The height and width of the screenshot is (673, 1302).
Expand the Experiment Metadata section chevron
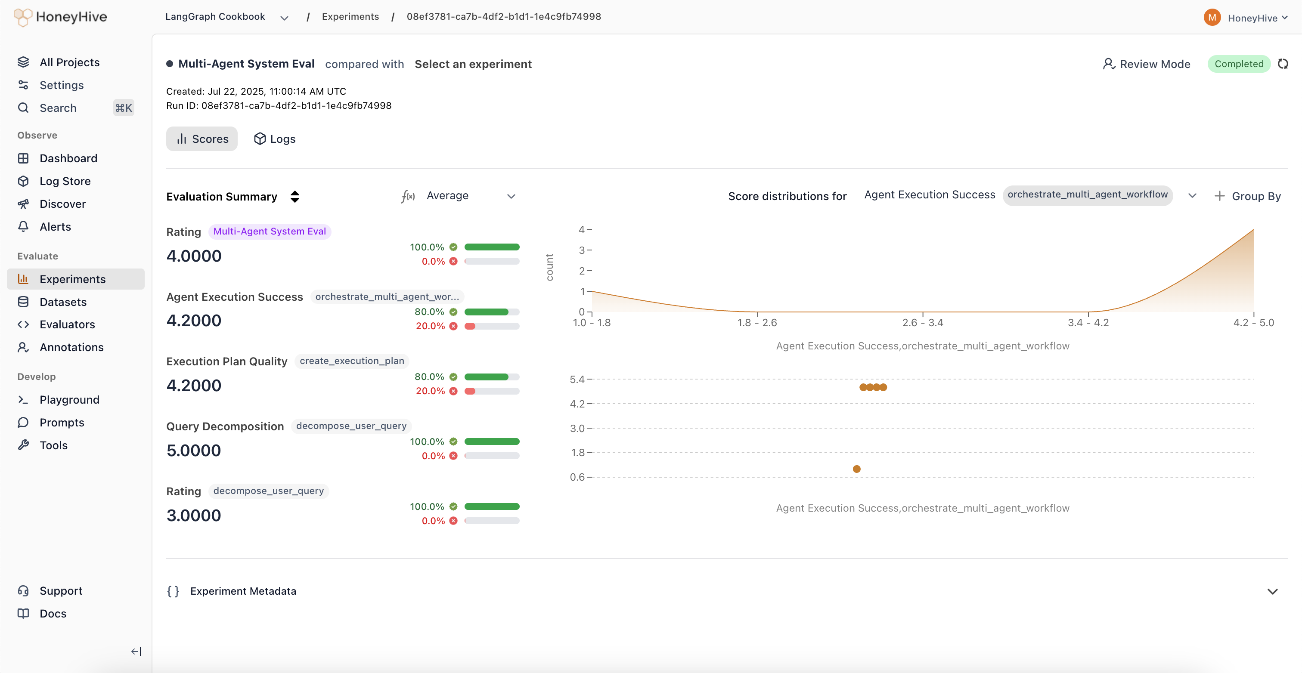pos(1272,591)
